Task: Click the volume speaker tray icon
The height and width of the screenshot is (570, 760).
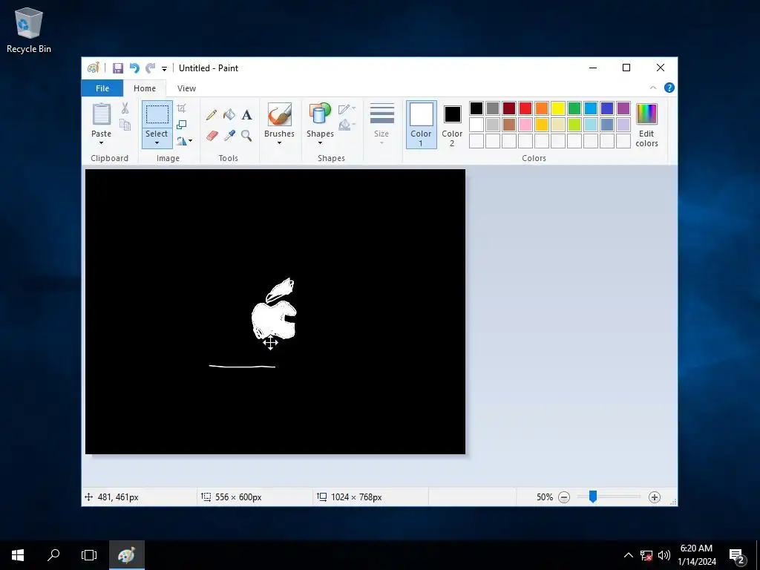Action: [x=664, y=555]
